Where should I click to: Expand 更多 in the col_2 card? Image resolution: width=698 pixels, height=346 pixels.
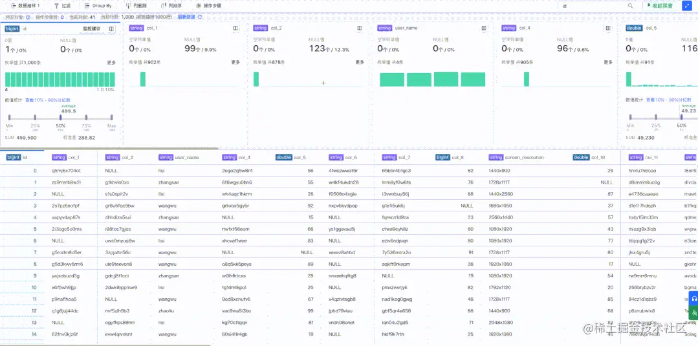click(360, 62)
